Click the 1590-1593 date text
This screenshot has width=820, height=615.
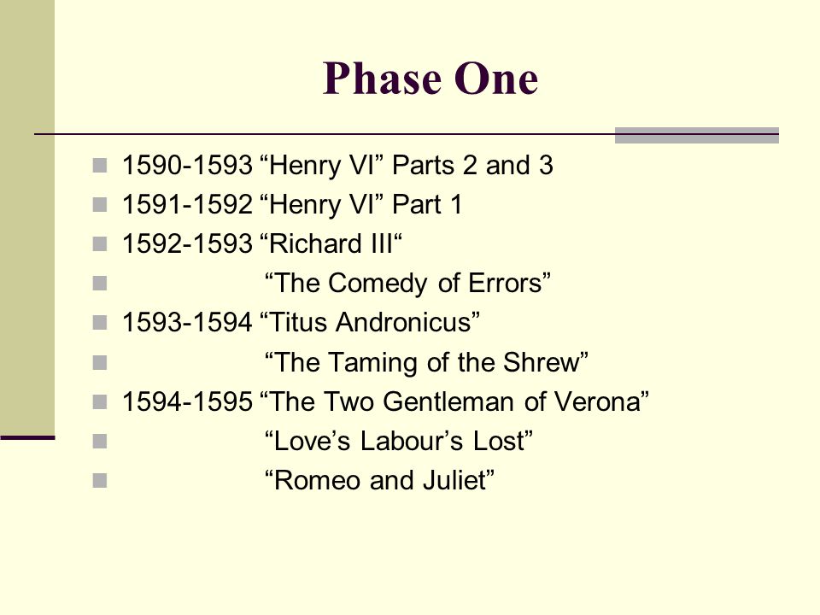[187, 165]
